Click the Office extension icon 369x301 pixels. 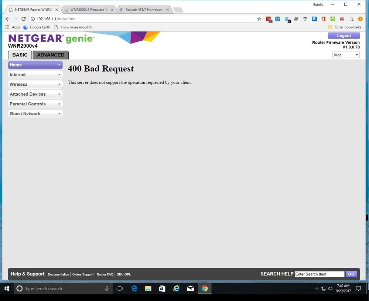[x=324, y=19]
